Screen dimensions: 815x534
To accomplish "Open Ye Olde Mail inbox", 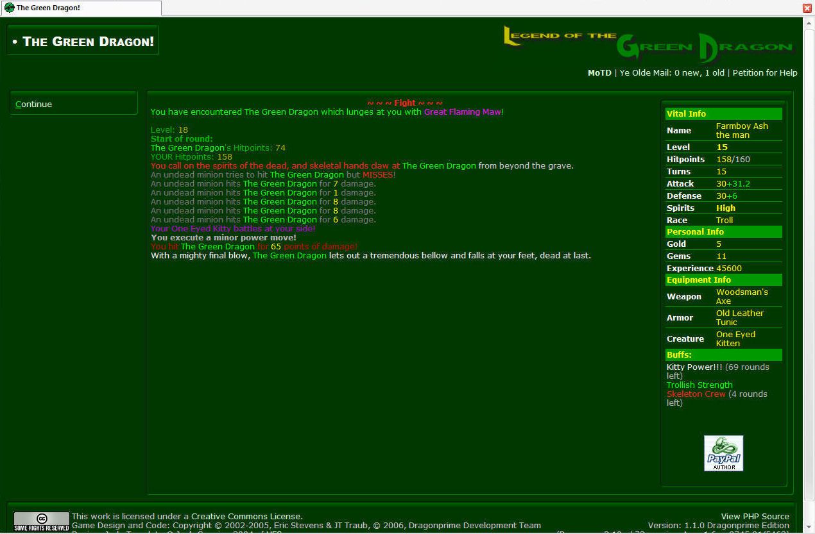I will 671,73.
